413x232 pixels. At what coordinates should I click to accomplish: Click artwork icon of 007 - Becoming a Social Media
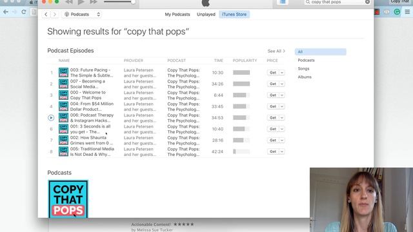click(63, 84)
